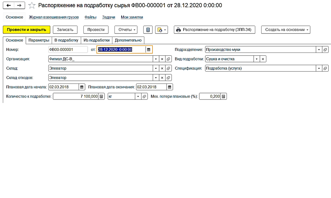Clear the Организация field

click(162, 59)
